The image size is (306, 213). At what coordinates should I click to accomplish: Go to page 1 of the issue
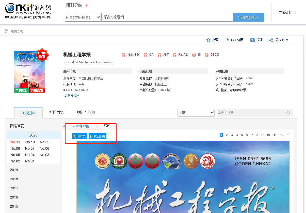221,135
